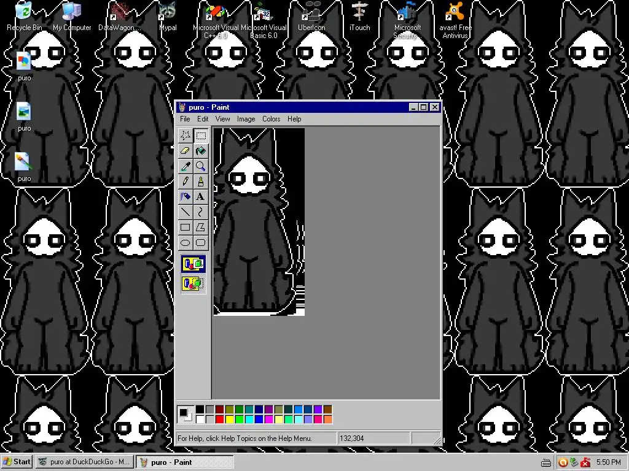Select the puro landscape picture file icon
The image size is (629, 471).
(24, 117)
